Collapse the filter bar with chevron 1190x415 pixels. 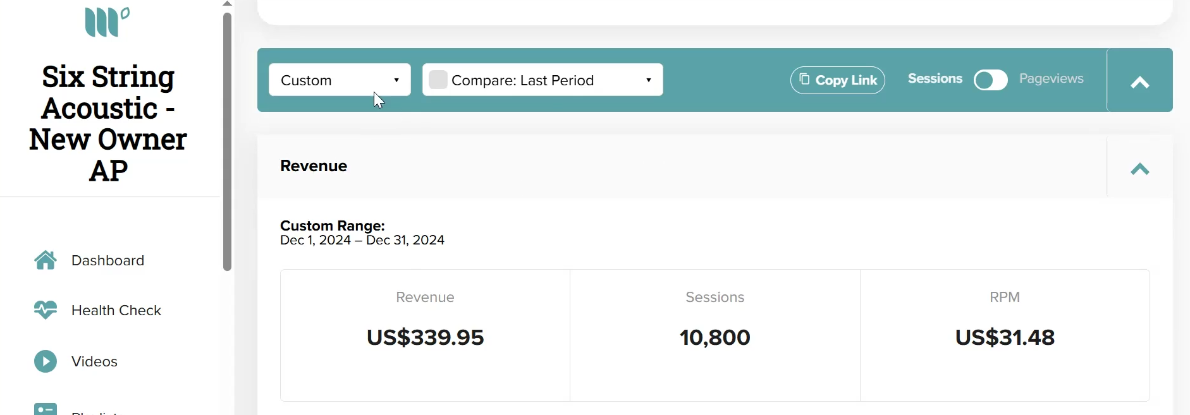pos(1140,82)
